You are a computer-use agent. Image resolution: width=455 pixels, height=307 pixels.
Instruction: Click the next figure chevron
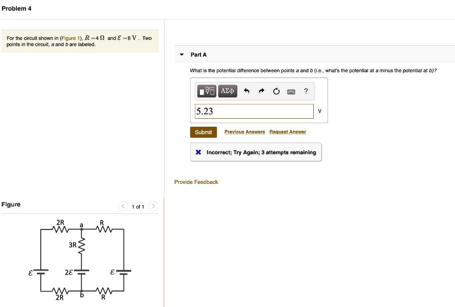[153, 206]
